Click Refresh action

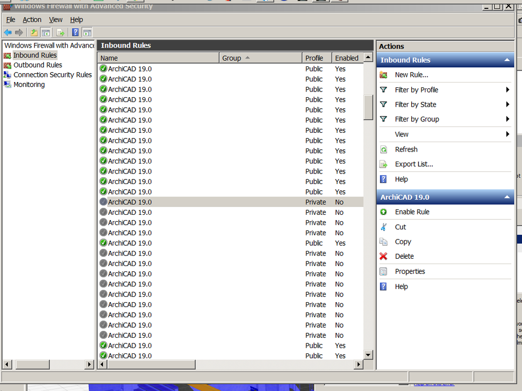coord(406,149)
